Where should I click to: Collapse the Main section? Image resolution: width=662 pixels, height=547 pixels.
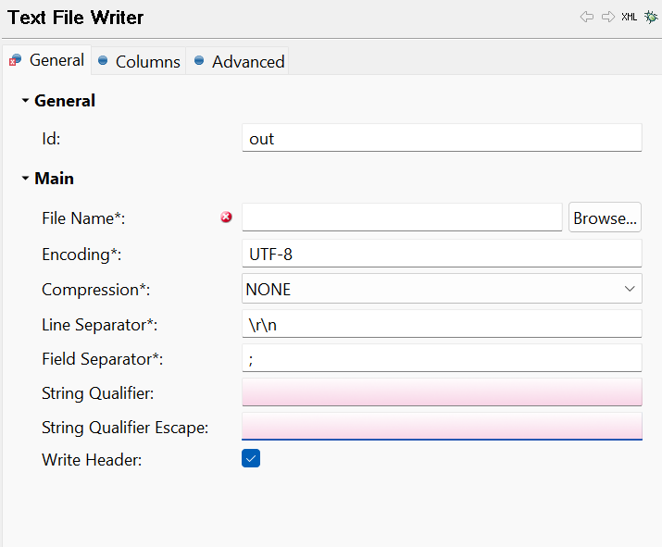(26, 179)
